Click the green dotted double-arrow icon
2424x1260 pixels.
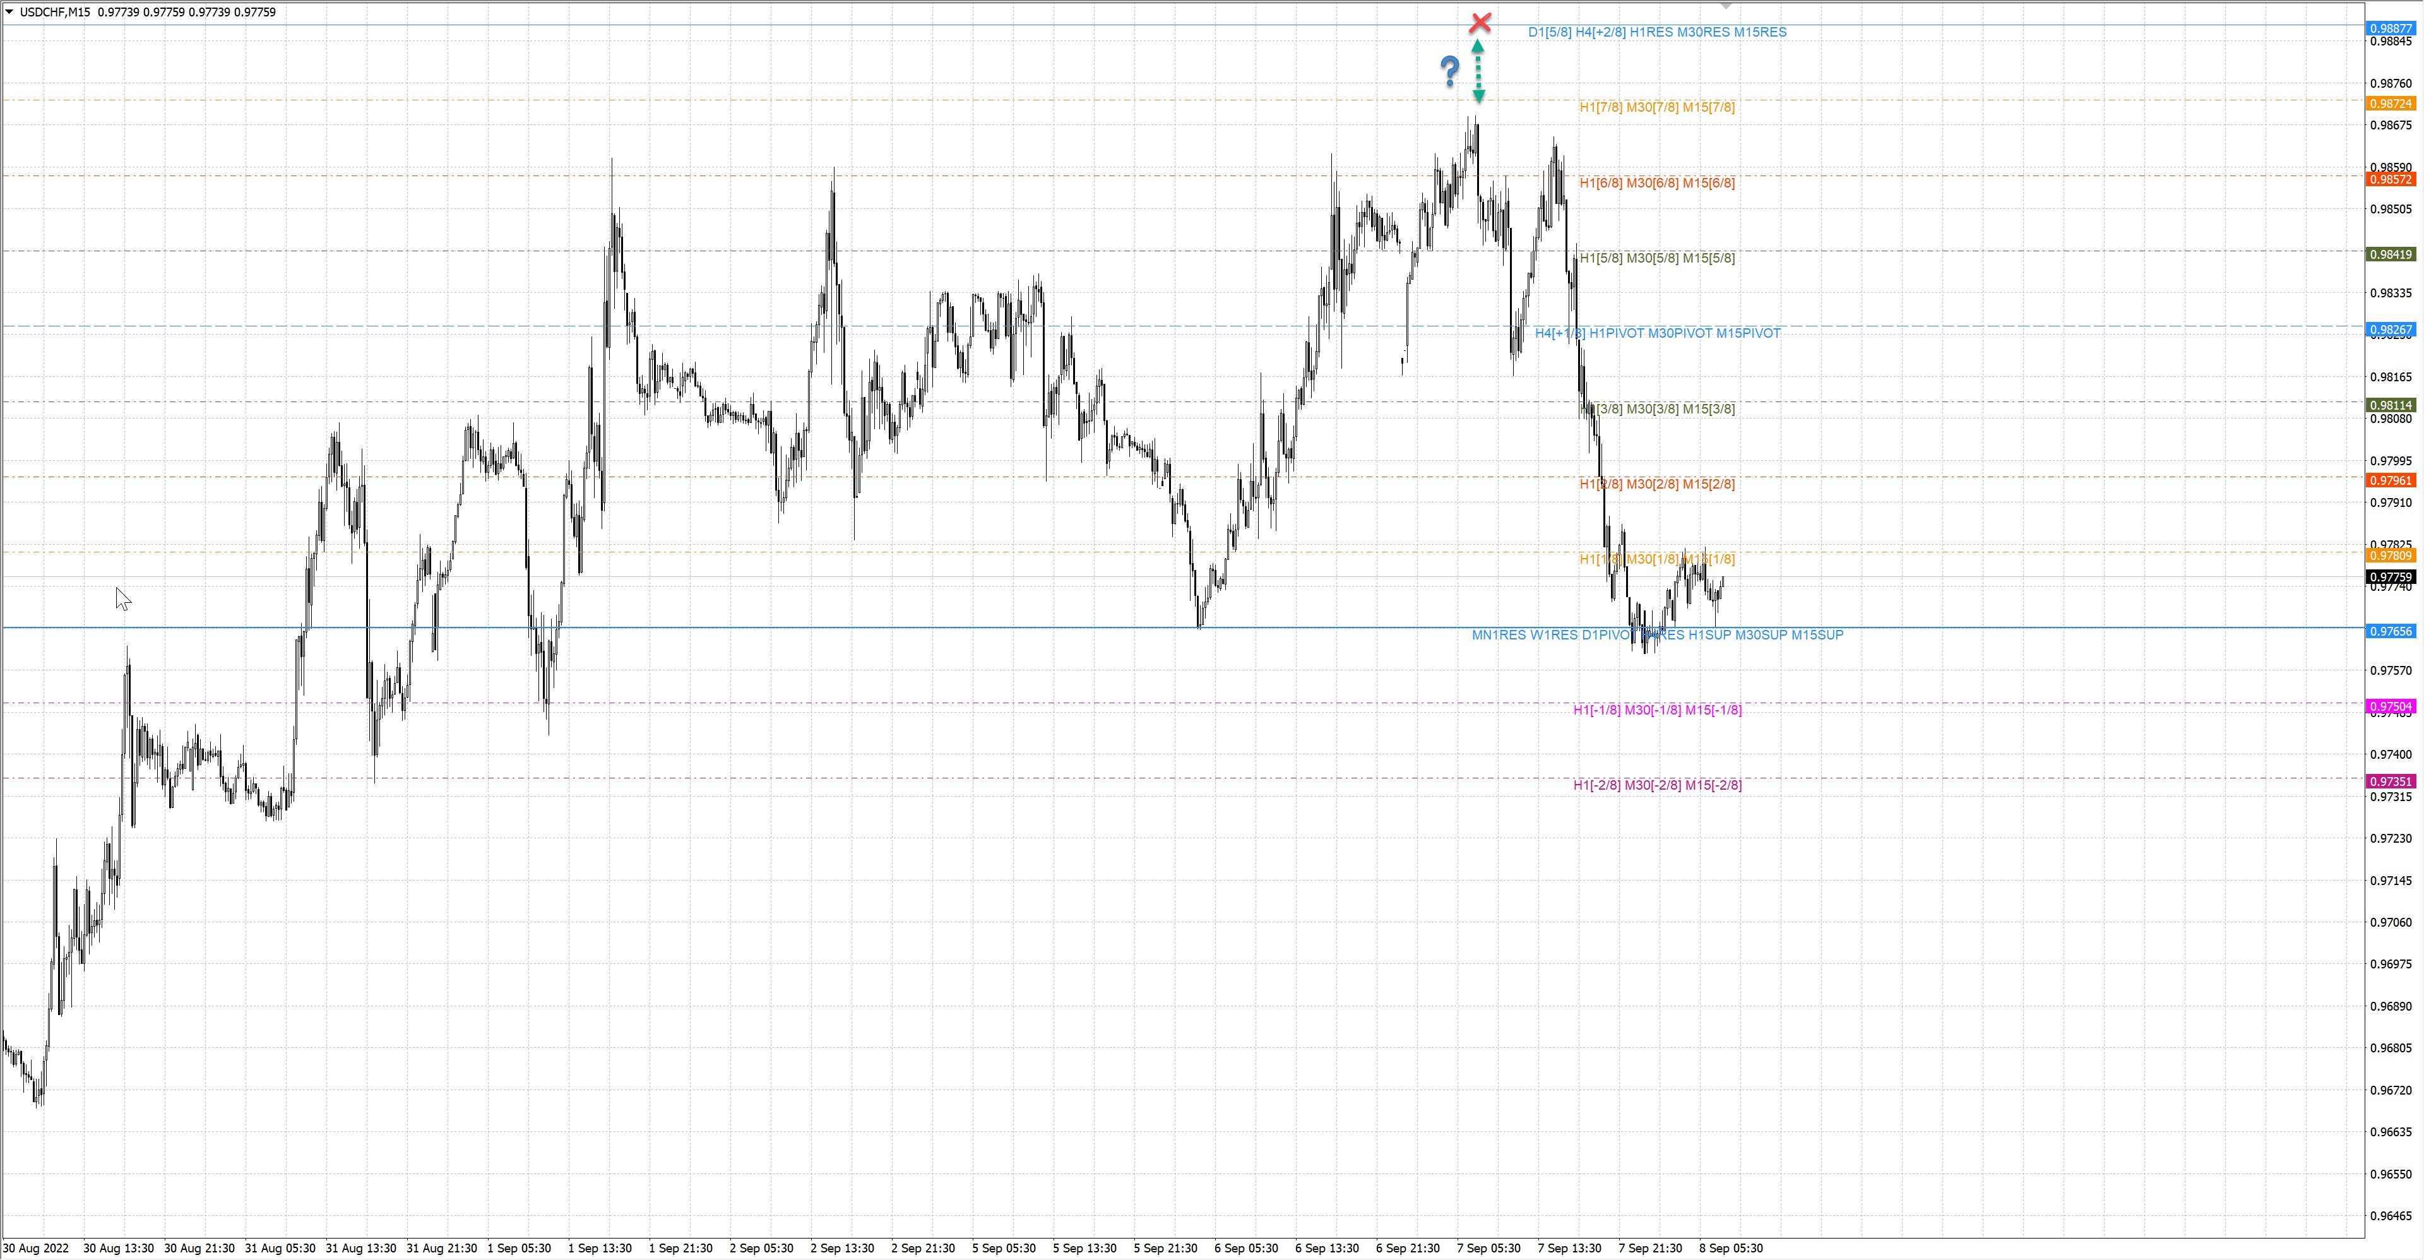coord(1478,71)
